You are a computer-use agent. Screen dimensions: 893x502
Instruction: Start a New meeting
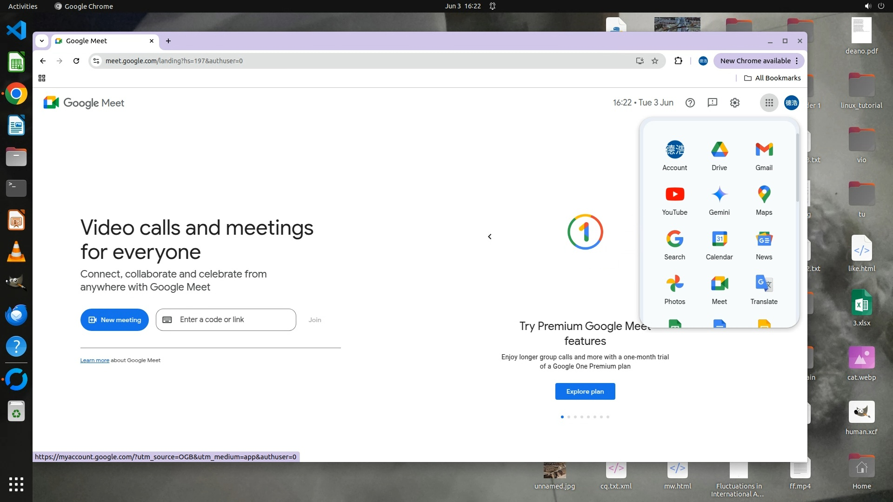point(114,320)
